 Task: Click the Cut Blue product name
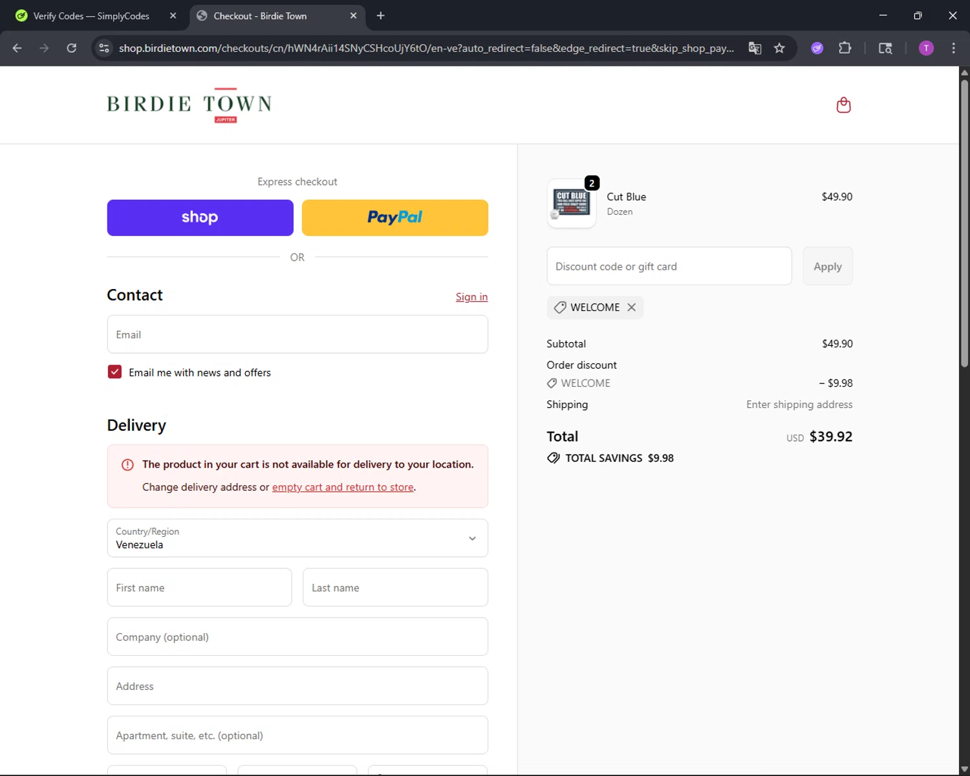626,197
